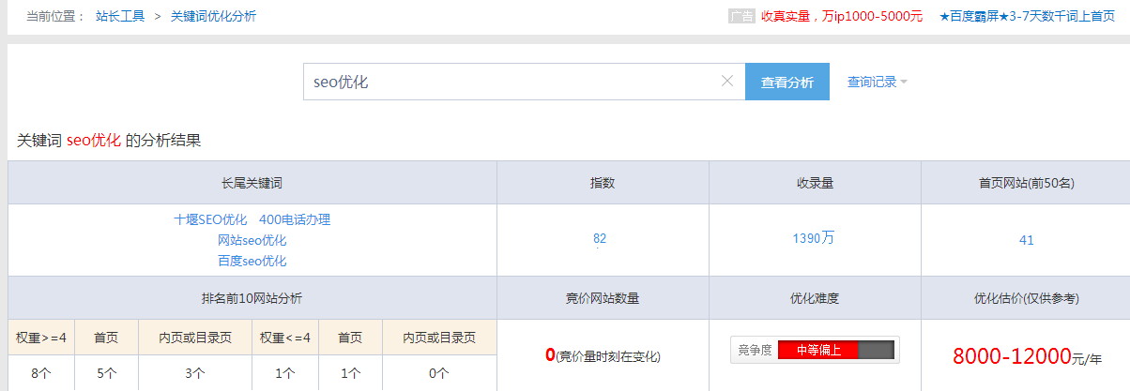Click the 查看分析 button

pos(786,82)
